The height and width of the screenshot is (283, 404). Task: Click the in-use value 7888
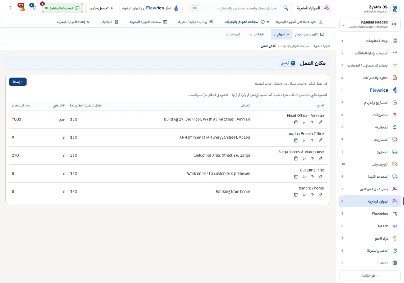click(16, 119)
